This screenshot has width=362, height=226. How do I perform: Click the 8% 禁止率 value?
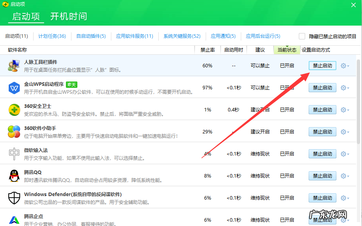click(x=208, y=176)
